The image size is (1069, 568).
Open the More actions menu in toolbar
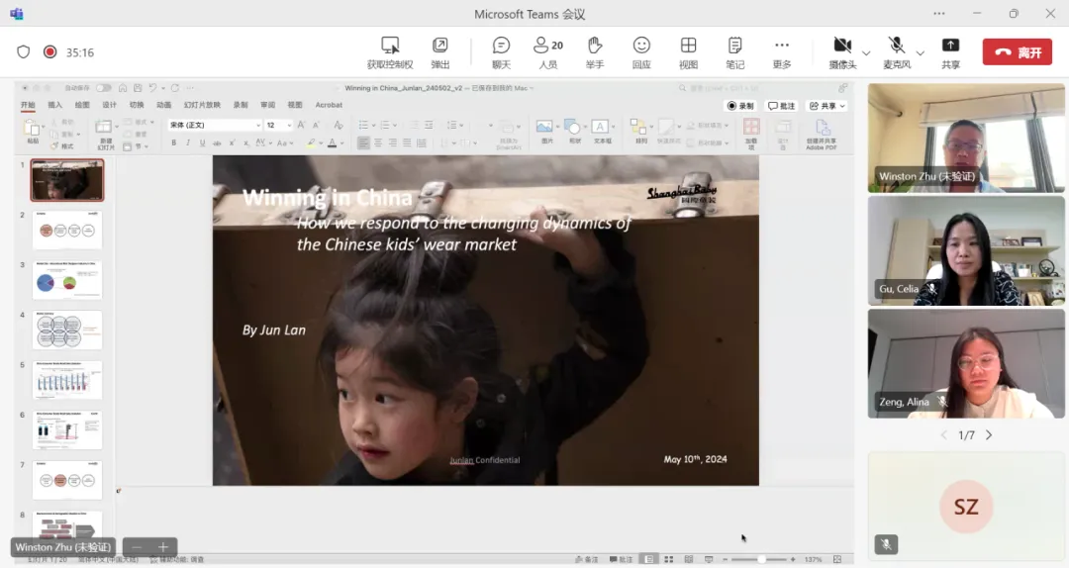(x=782, y=52)
